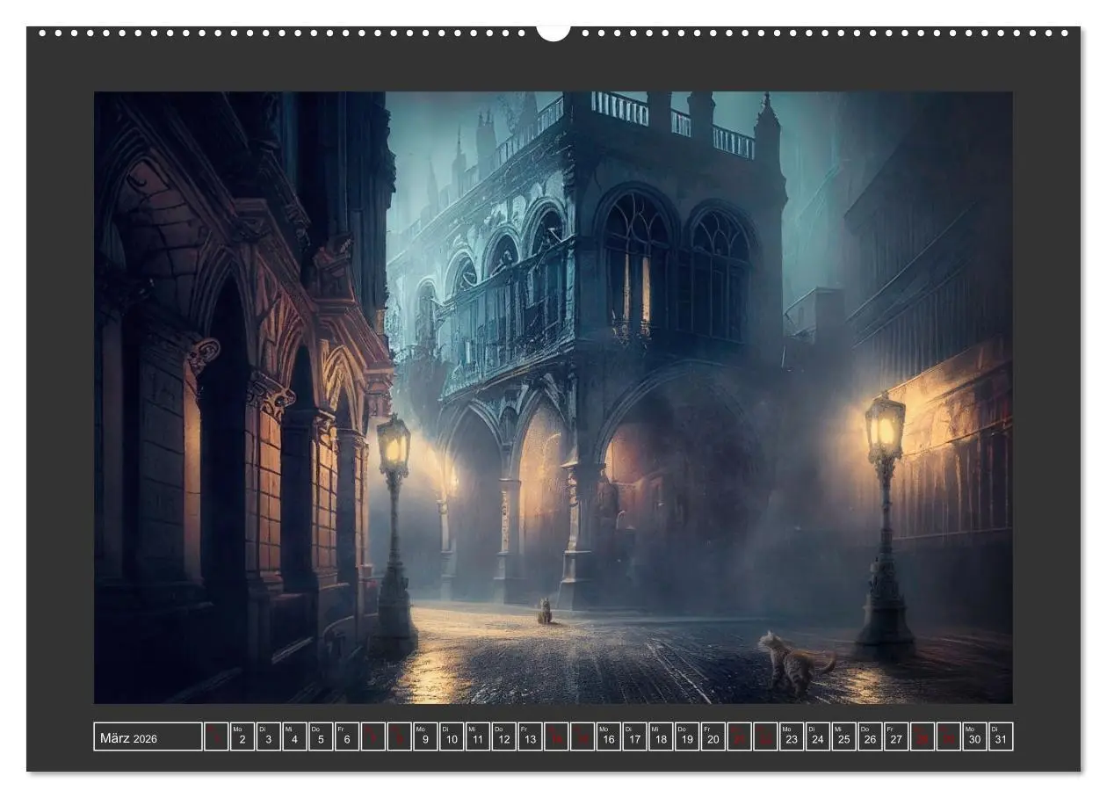Select the Monday 23 date cell
The image size is (1107, 798).
(x=792, y=736)
